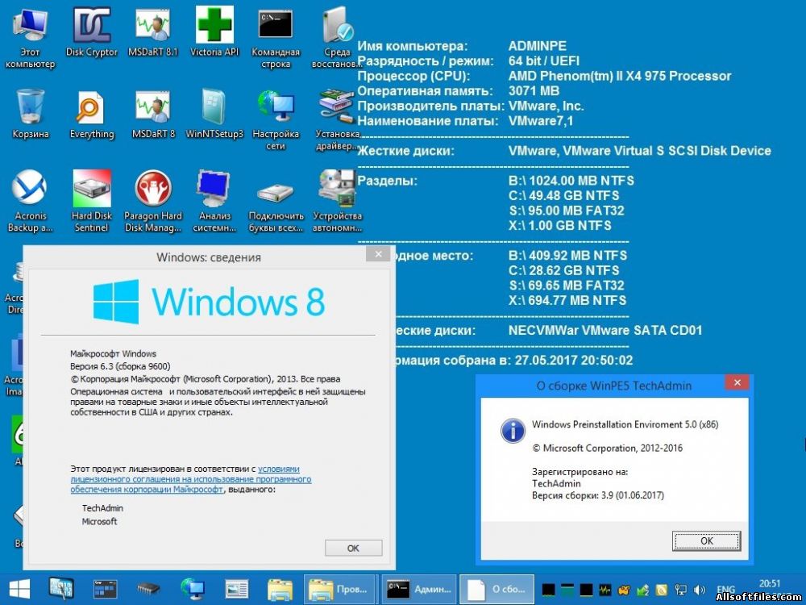Click the waveform monitor tray icon

[x=605, y=590]
